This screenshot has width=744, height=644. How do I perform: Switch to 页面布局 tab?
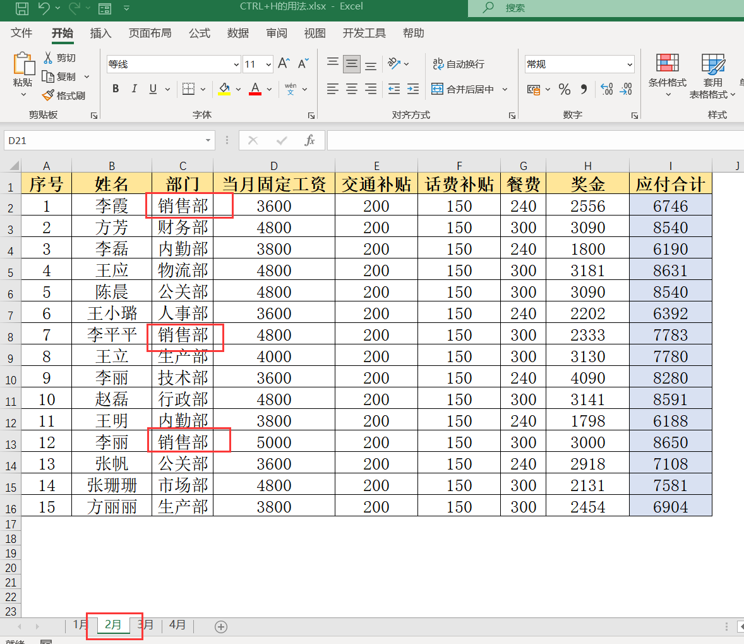click(150, 33)
